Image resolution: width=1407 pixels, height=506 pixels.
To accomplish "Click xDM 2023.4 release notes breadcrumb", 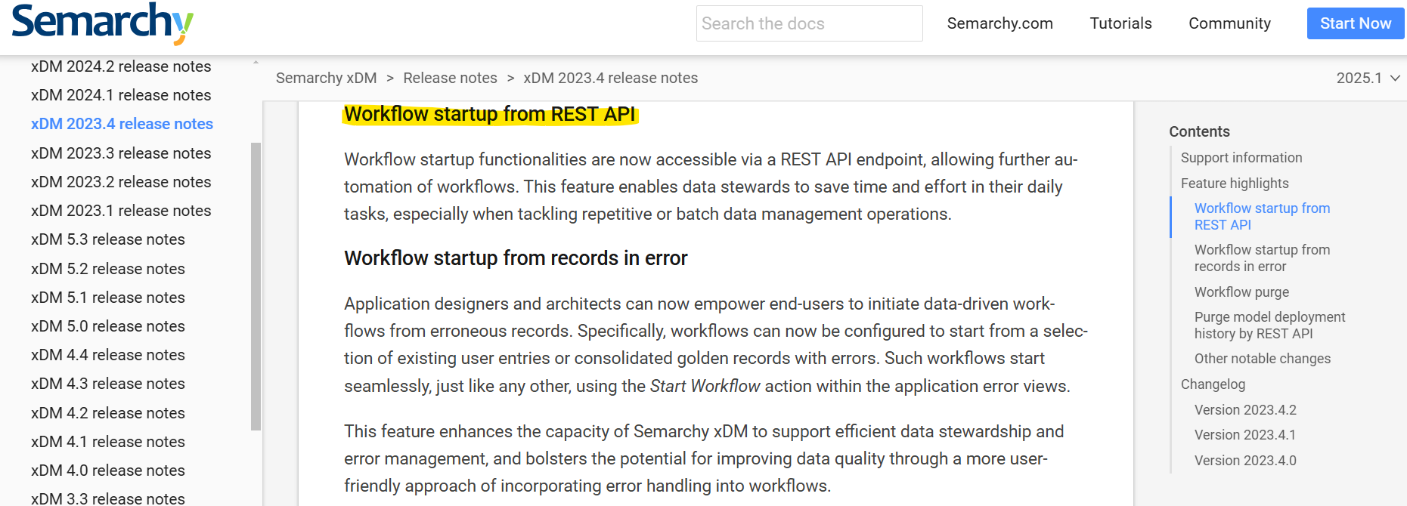I will [x=610, y=78].
